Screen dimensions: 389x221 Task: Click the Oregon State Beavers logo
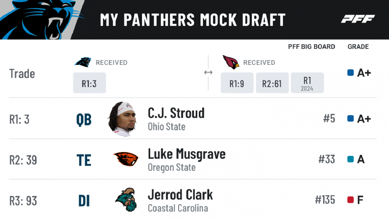pyautogui.click(x=126, y=159)
